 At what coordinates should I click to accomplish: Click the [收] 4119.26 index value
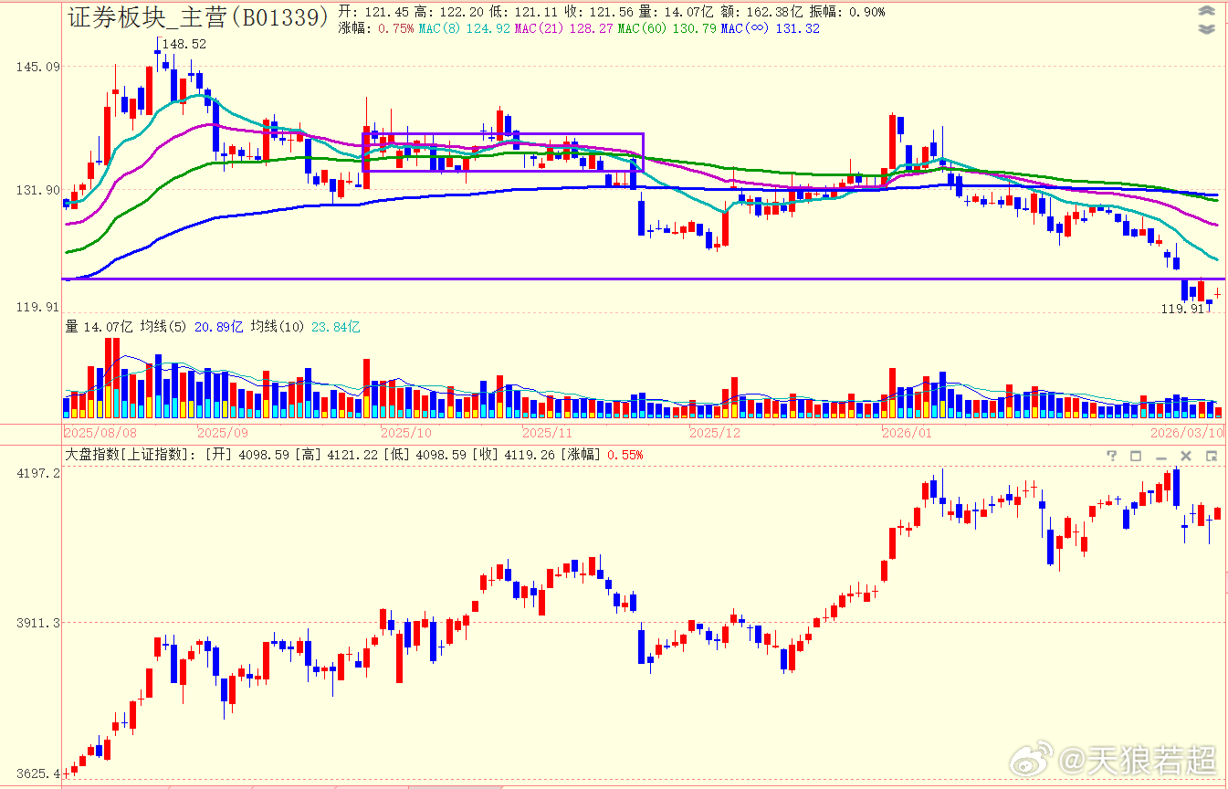(x=512, y=455)
